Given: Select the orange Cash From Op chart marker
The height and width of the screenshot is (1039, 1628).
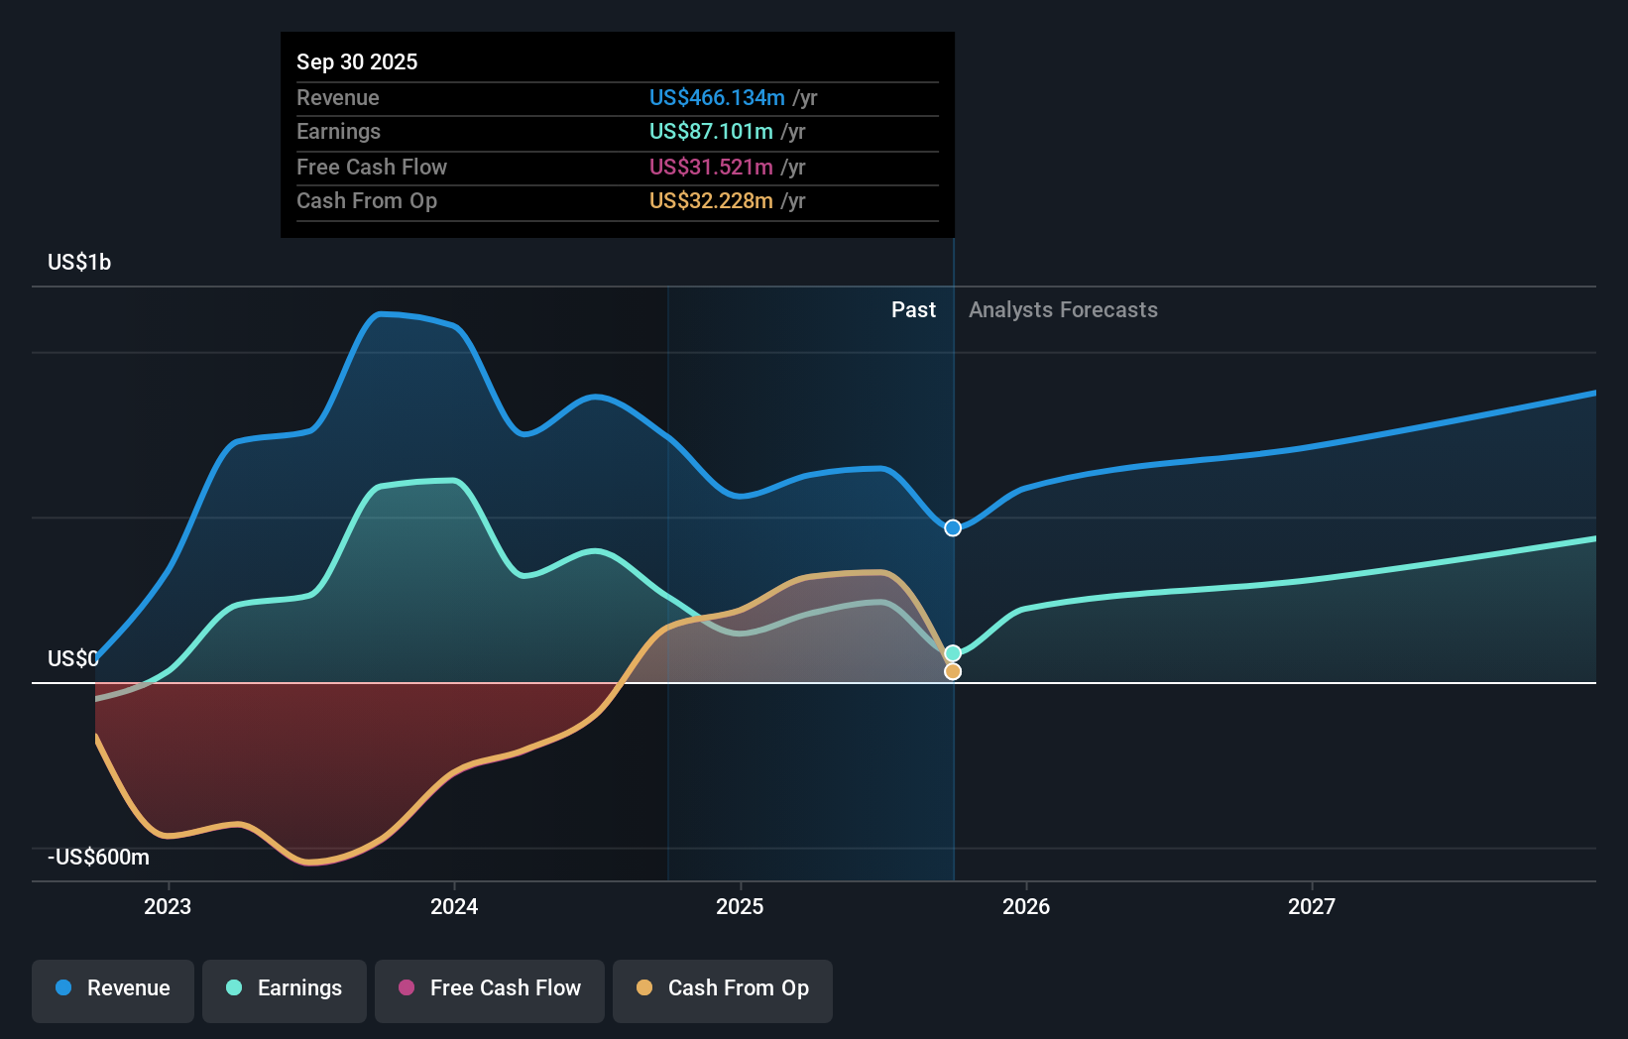Looking at the screenshot, I should point(952,671).
